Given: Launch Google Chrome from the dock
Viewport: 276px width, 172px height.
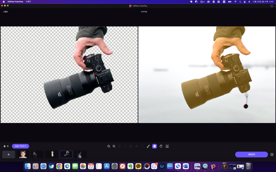Looking at the screenshot, I should [x=59, y=166].
